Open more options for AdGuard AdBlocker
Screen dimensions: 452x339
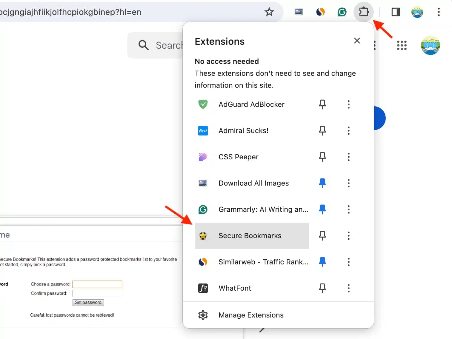click(x=348, y=104)
